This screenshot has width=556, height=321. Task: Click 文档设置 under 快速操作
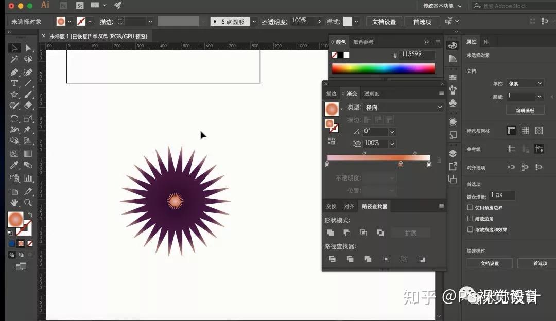(x=490, y=263)
